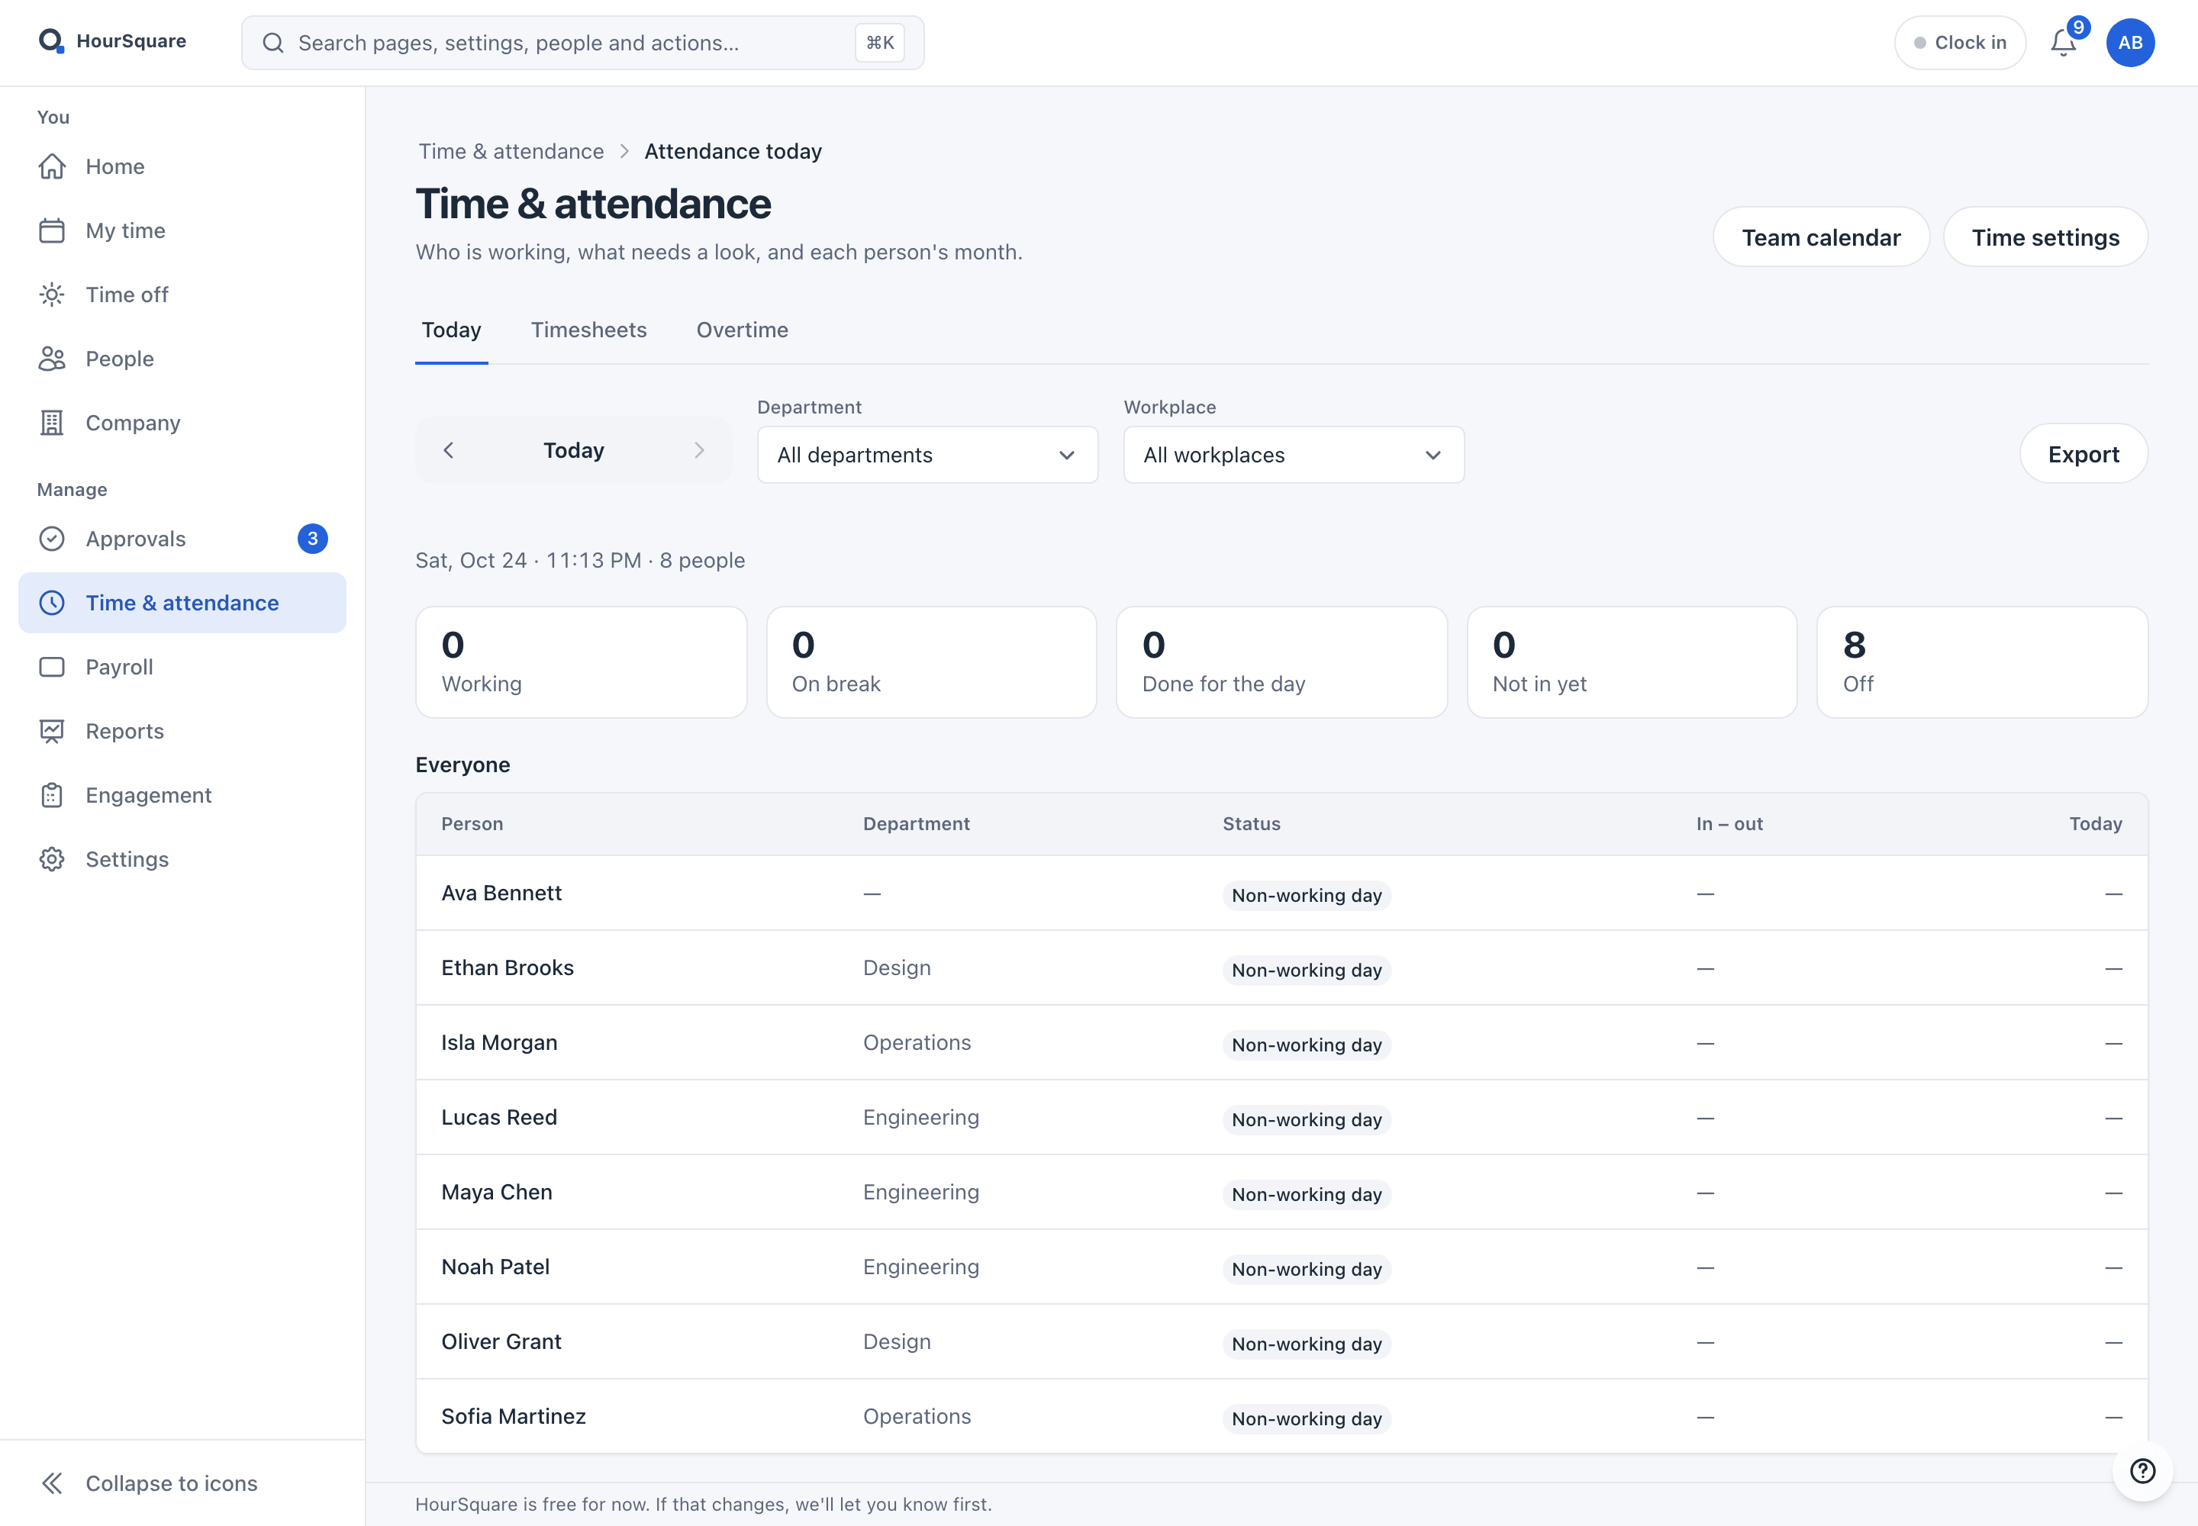This screenshot has width=2198, height=1526.
Task: Switch to the Timesheets tab
Action: point(589,330)
